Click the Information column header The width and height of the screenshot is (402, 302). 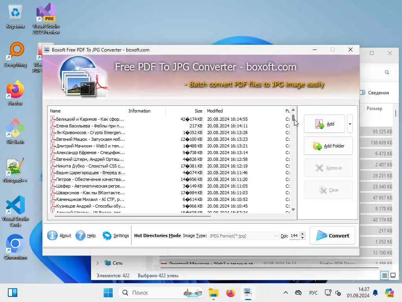[x=146, y=111]
